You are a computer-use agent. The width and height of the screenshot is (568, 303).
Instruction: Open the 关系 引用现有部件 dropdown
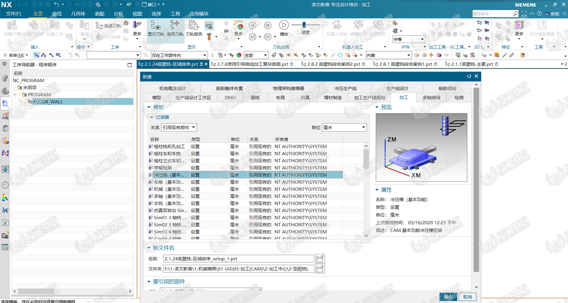178,127
